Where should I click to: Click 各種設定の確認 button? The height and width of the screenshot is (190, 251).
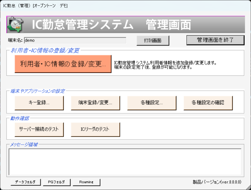208,103
